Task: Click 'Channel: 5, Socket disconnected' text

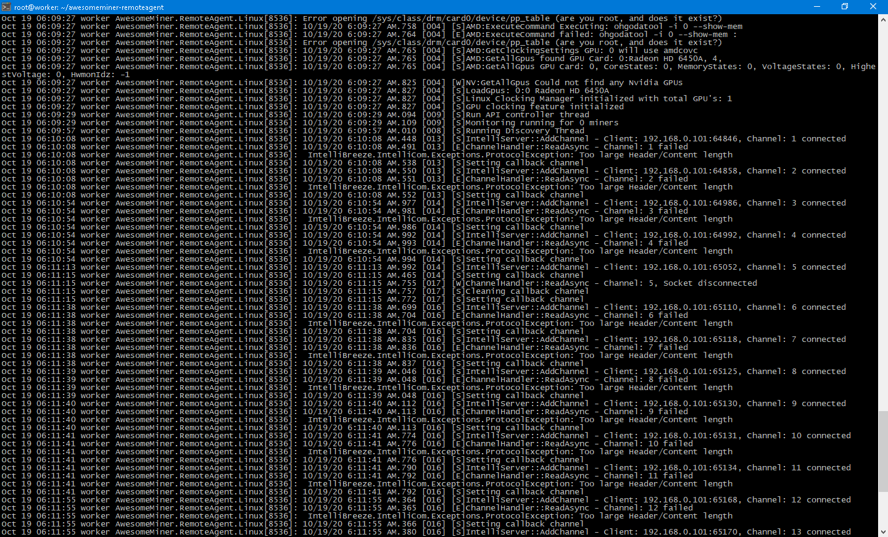Action: click(x=680, y=283)
